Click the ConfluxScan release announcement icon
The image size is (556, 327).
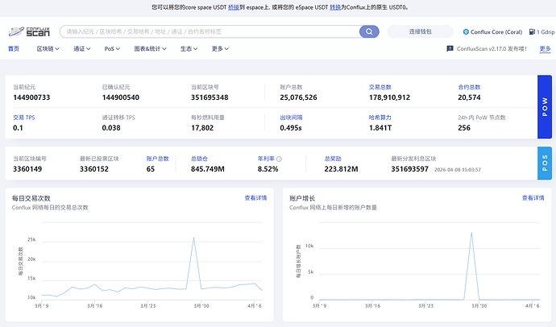click(449, 49)
